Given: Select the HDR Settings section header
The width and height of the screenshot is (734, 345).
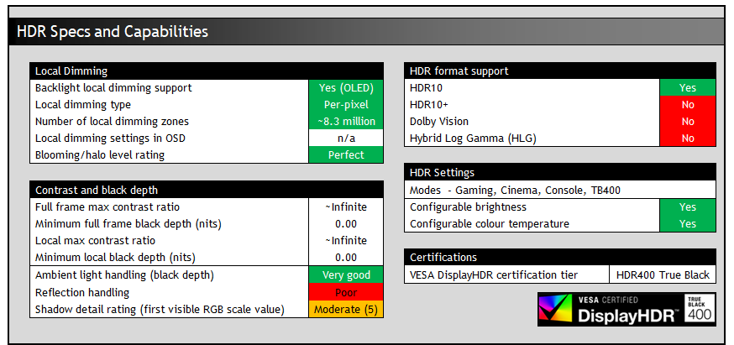Looking at the screenshot, I should pyautogui.click(x=560, y=172).
